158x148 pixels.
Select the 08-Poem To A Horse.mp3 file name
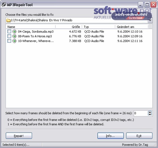pos(35,36)
